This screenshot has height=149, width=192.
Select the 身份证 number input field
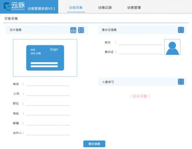(x=141, y=52)
